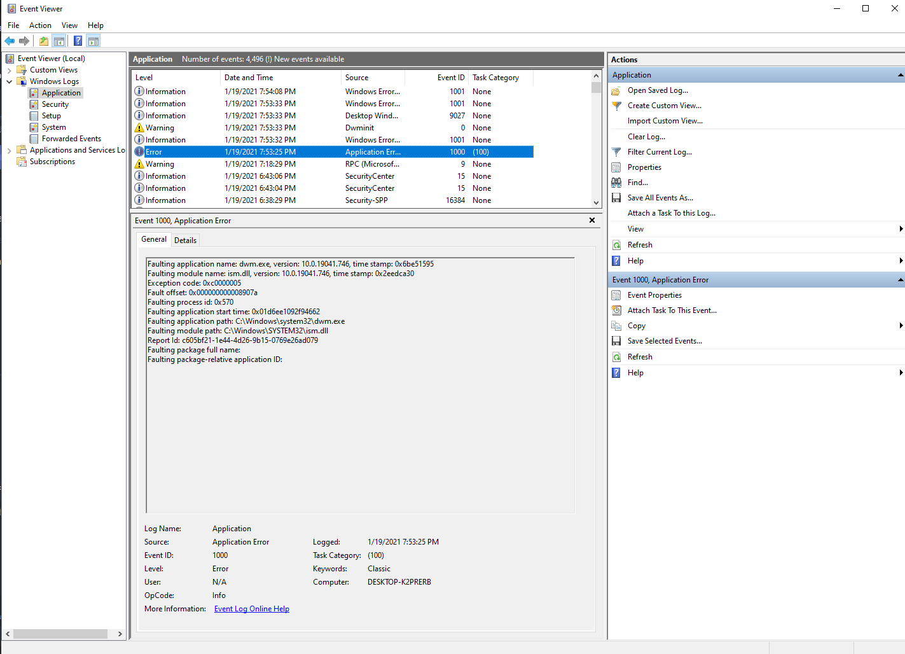This screenshot has height=654, width=905.
Task: Click the Forward arrow toolbar icon
Action: (x=24, y=41)
